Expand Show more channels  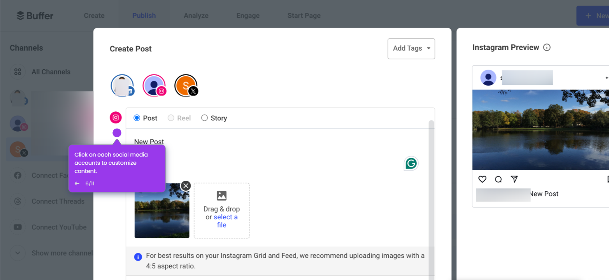[x=52, y=253]
